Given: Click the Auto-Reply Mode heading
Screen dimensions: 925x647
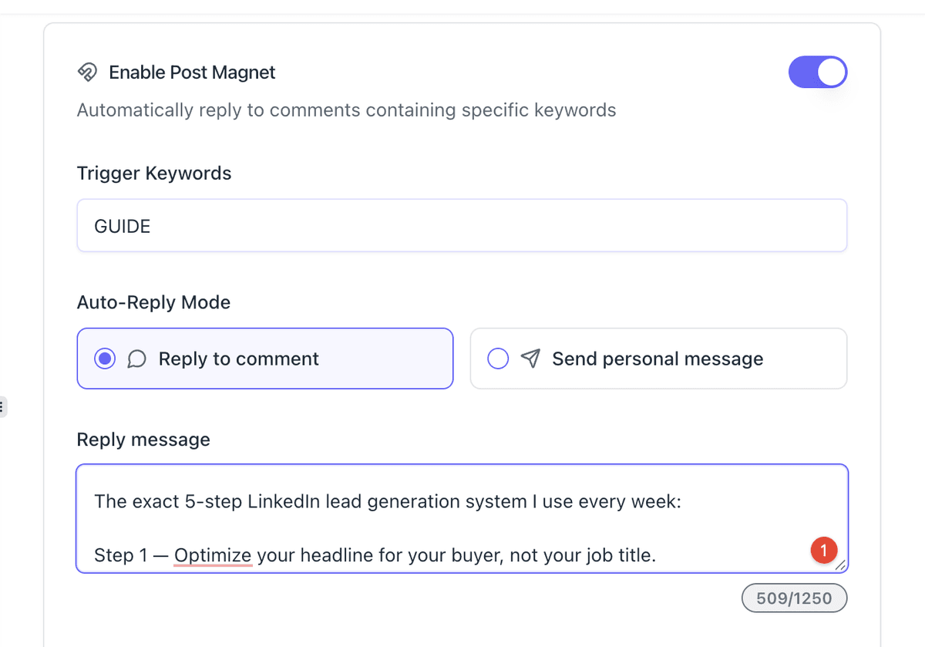Looking at the screenshot, I should [x=153, y=302].
